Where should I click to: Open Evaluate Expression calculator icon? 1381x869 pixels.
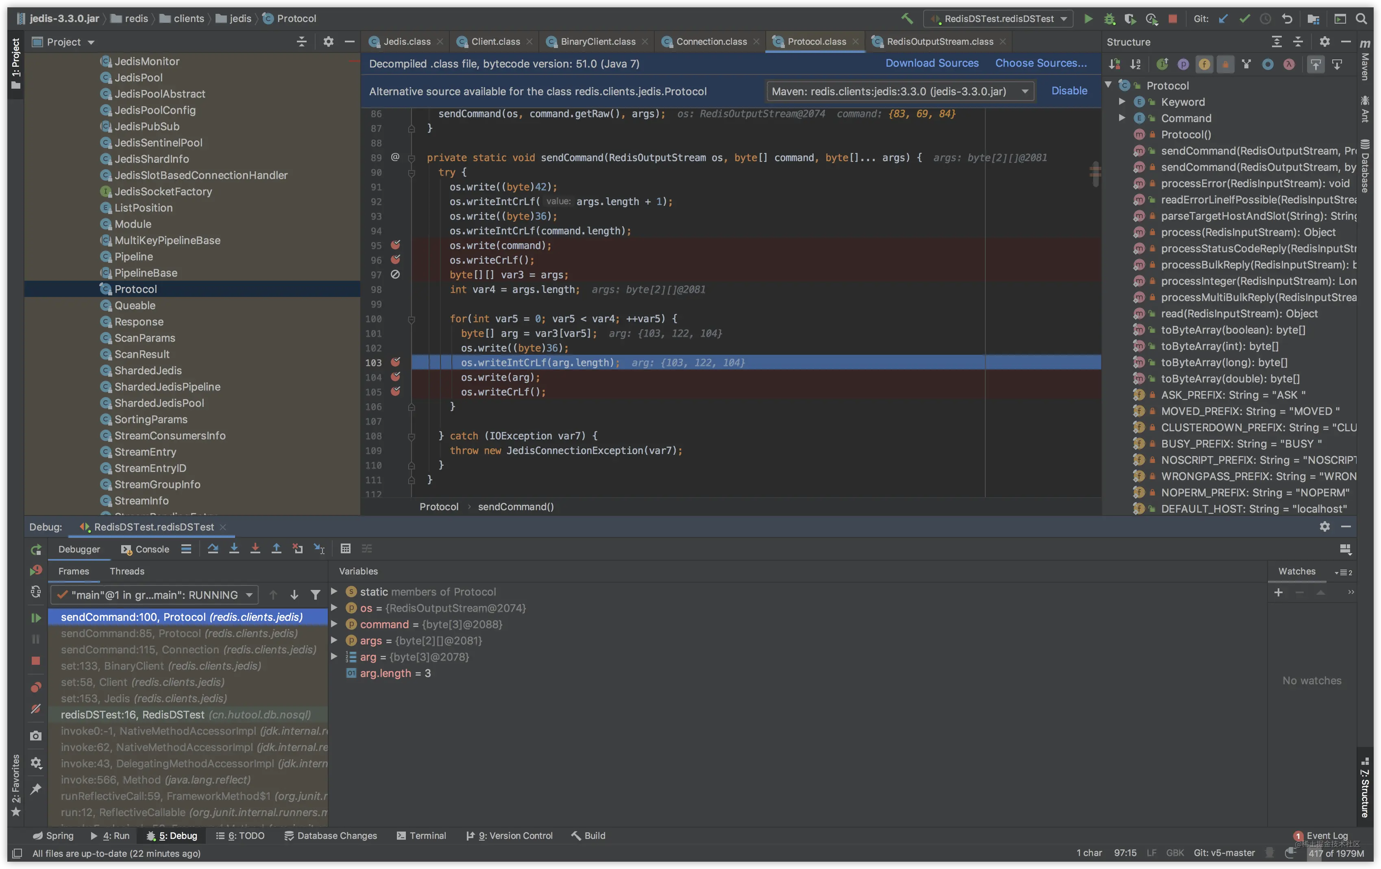(345, 548)
